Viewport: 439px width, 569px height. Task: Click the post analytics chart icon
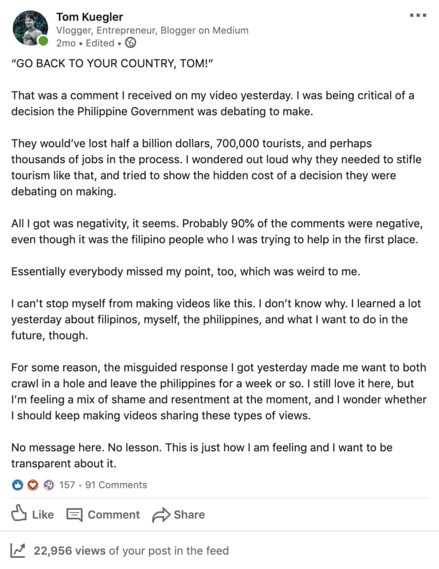coord(18,551)
